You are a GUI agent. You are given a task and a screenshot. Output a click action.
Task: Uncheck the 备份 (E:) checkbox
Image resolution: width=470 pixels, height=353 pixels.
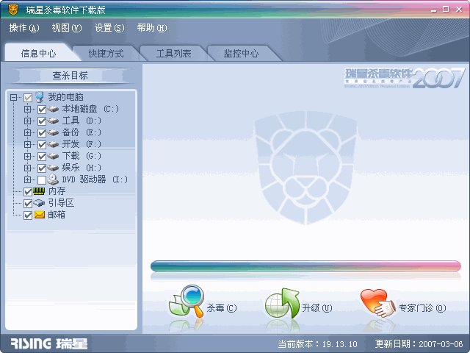(x=42, y=133)
